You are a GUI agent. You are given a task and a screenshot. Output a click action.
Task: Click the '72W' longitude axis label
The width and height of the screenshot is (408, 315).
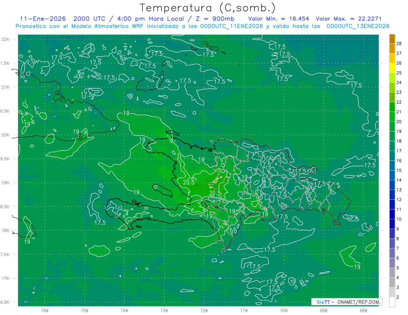click(x=204, y=310)
